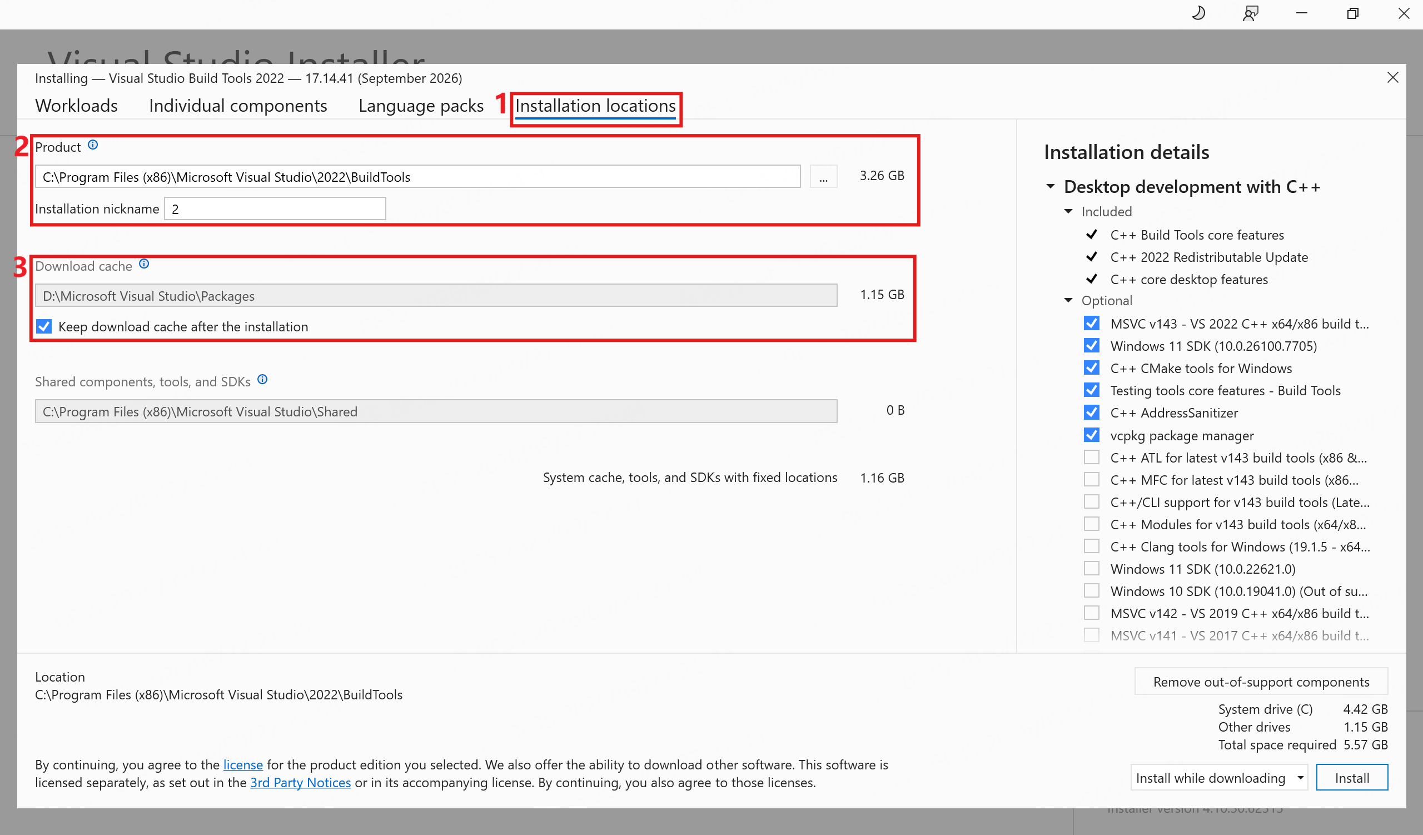Viewport: 1423px width, 835px height.
Task: Click the info icon beside Download cache
Action: pyautogui.click(x=144, y=264)
